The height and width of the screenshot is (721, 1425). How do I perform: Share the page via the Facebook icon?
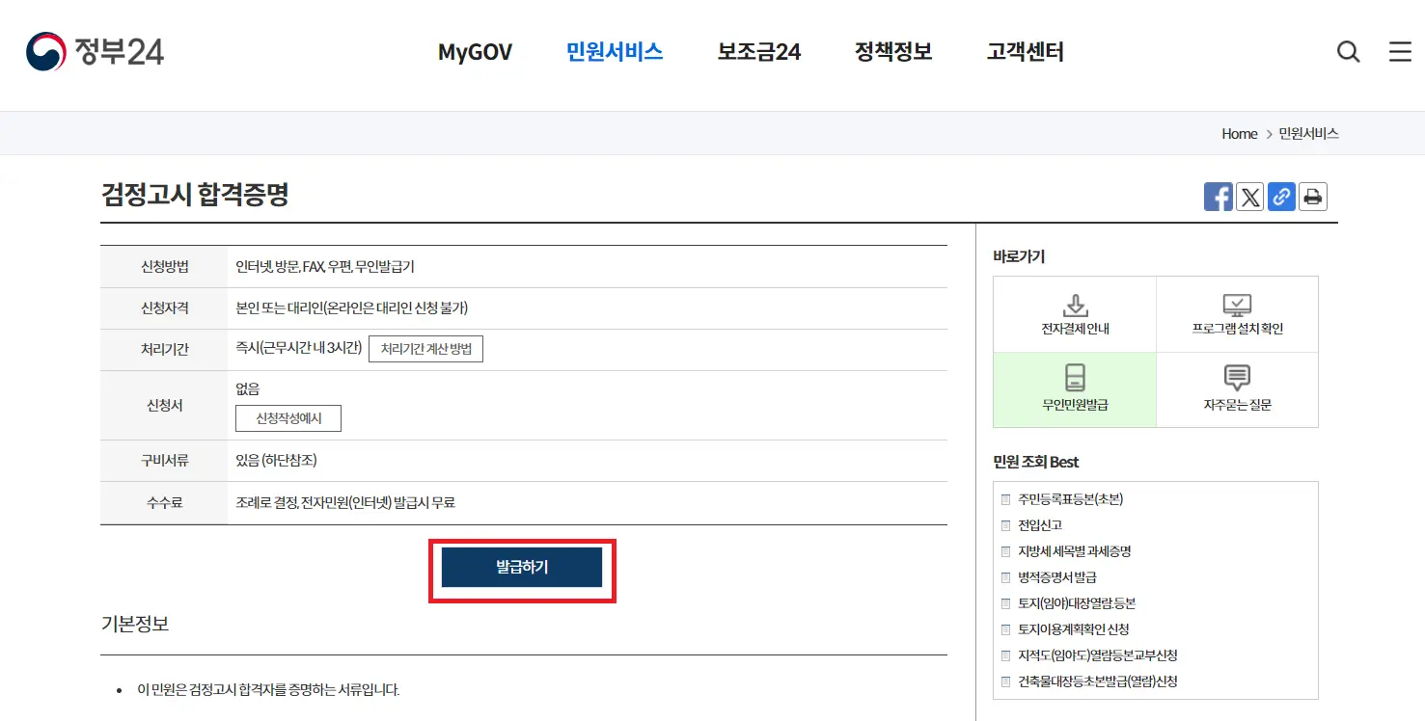point(1218,196)
